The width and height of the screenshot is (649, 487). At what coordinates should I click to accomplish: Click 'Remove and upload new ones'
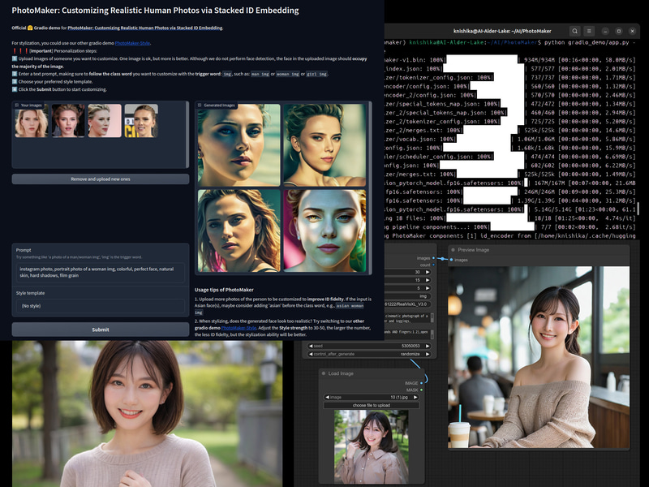(x=100, y=179)
